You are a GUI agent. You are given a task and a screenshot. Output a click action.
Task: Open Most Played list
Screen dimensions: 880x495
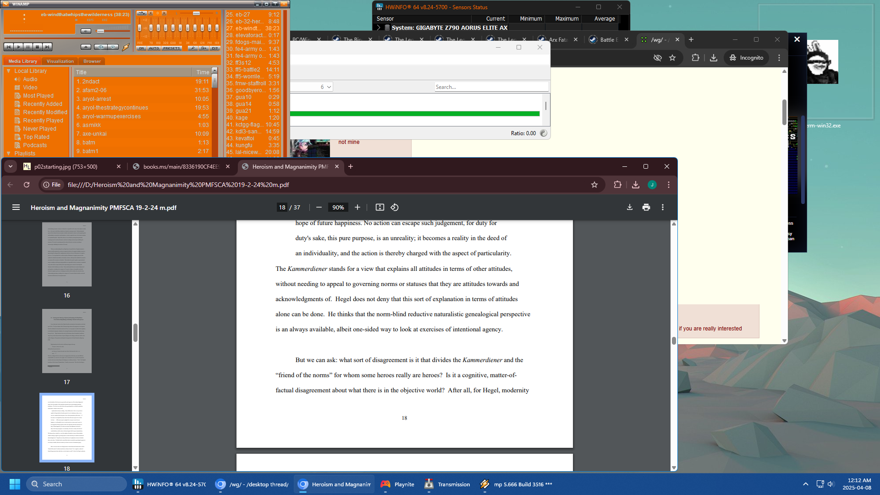point(38,96)
